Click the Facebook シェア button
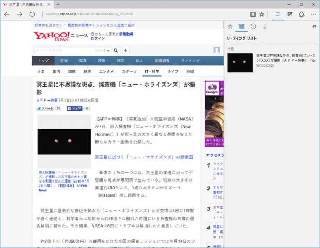Image resolution: width=320 pixels, height=248 pixels. click(x=74, y=108)
